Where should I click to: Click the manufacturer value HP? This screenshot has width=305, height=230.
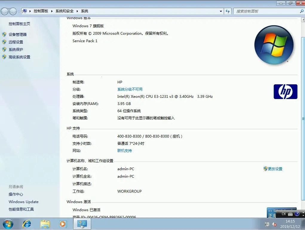tap(119, 82)
